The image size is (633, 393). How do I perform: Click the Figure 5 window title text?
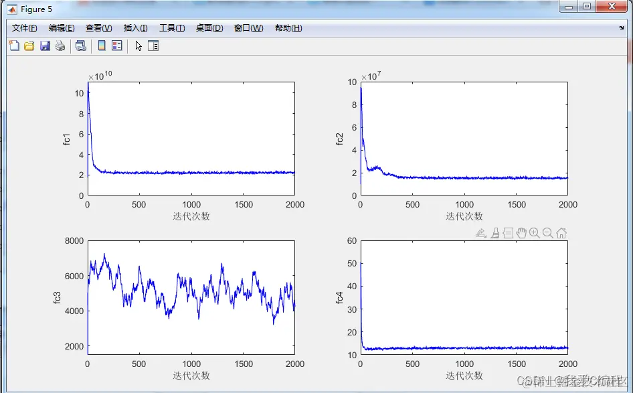tap(36, 9)
